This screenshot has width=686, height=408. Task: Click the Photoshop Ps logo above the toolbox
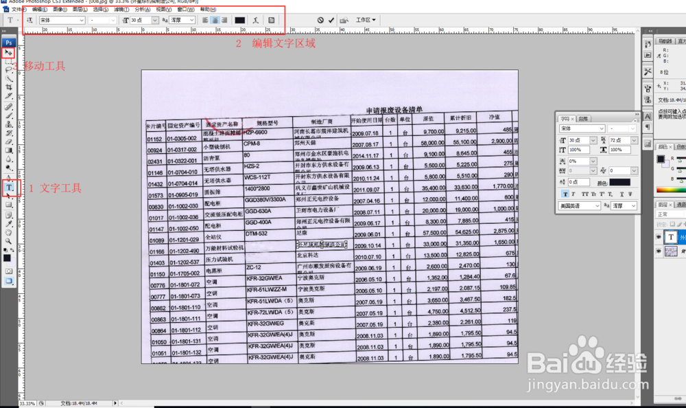pyautogui.click(x=9, y=43)
